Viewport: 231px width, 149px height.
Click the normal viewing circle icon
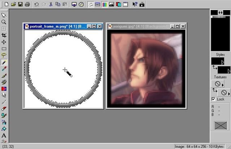pos(81,4)
